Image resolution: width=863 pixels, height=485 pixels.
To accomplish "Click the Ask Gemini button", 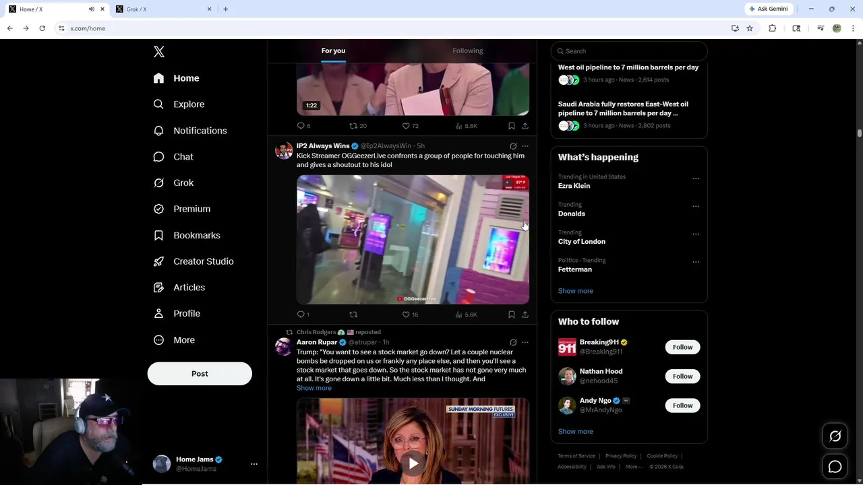I will 768,9.
